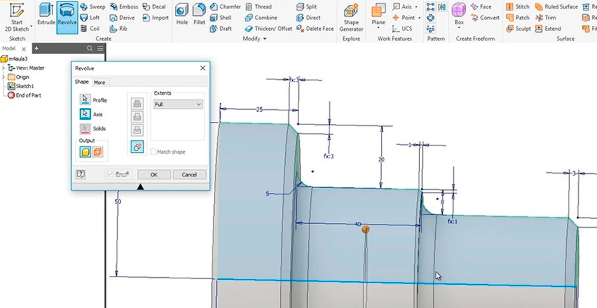Select the Surface output option

click(98, 152)
